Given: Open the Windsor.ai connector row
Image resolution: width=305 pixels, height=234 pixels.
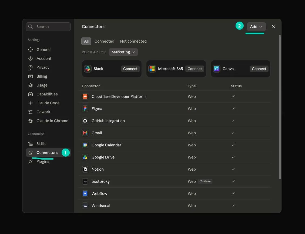Looking at the screenshot, I should pyautogui.click(x=175, y=206).
